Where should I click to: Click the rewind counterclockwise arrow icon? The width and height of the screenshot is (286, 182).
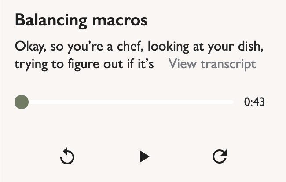point(67,157)
